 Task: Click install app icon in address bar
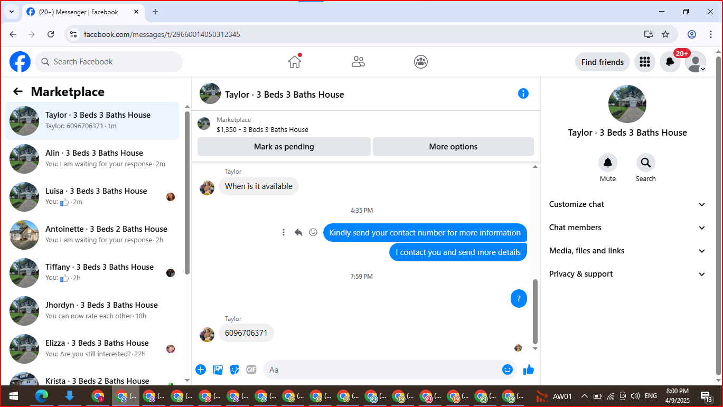point(649,34)
